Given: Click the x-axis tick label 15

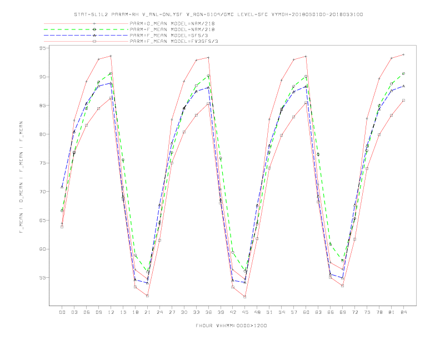Looking at the screenshot, I should (123, 312).
